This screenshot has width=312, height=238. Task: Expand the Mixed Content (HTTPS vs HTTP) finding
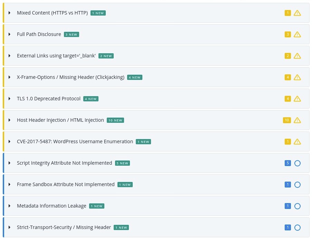(x=9, y=13)
